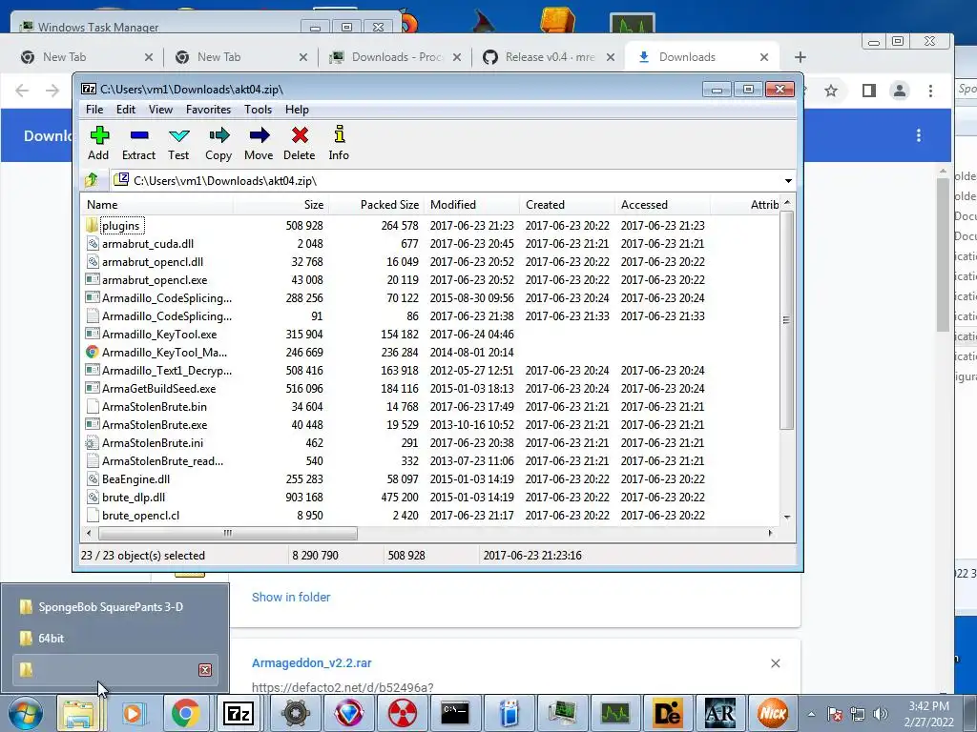This screenshot has height=732, width=977.
Task: Click scroll right arrow of file list
Action: pyautogui.click(x=771, y=533)
